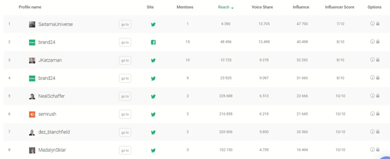Click the lock icon for JKatzaman

coord(378,59)
